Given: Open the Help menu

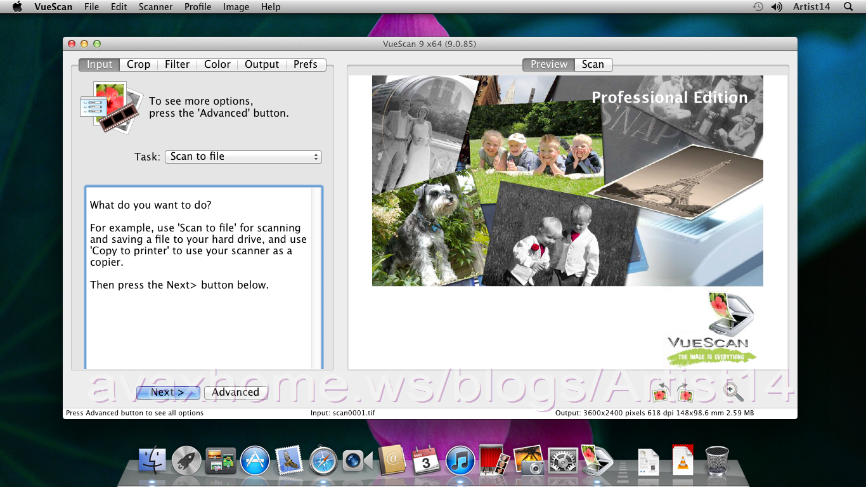Looking at the screenshot, I should tap(271, 7).
